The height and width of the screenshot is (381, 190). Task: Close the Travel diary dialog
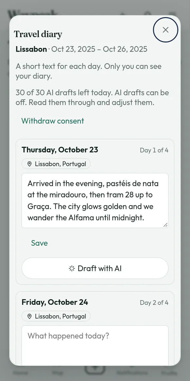coord(165,30)
